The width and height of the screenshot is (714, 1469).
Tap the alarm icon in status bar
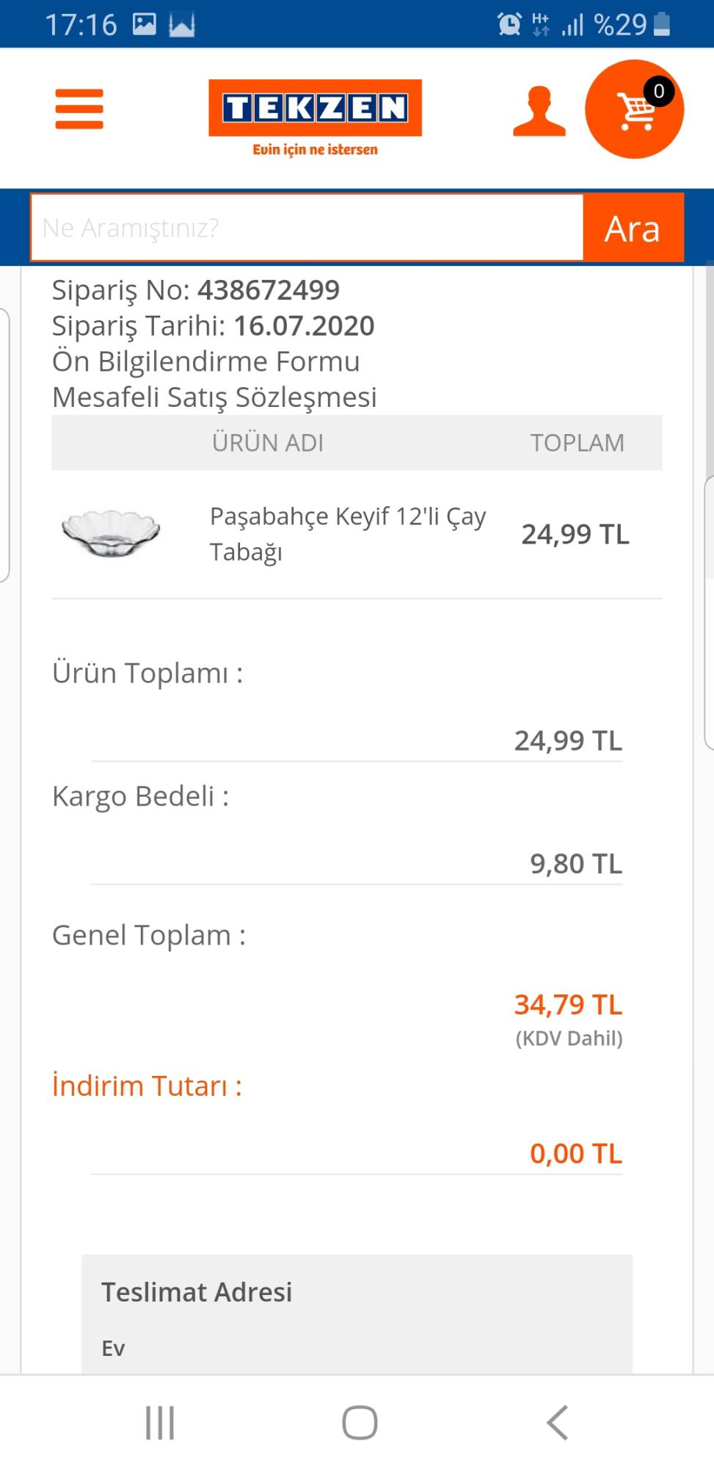pos(509,25)
